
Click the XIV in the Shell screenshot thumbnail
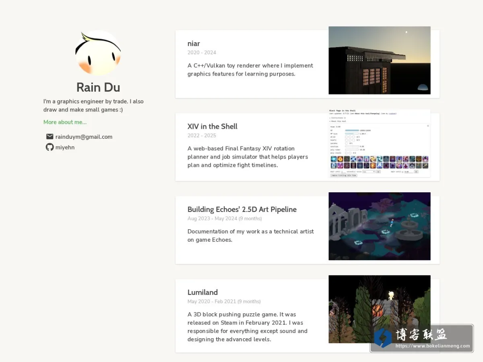[x=380, y=143]
